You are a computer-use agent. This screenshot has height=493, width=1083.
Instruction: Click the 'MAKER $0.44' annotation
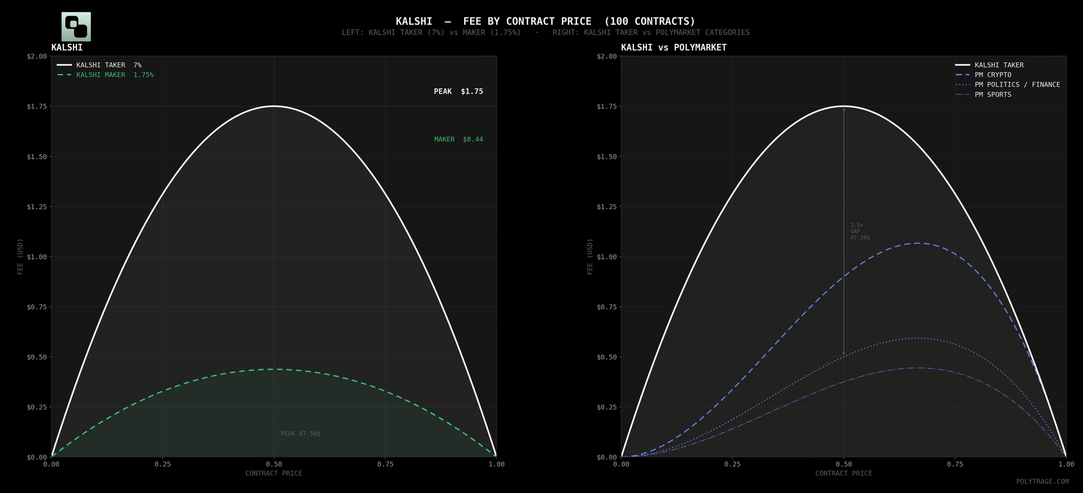pyautogui.click(x=459, y=139)
